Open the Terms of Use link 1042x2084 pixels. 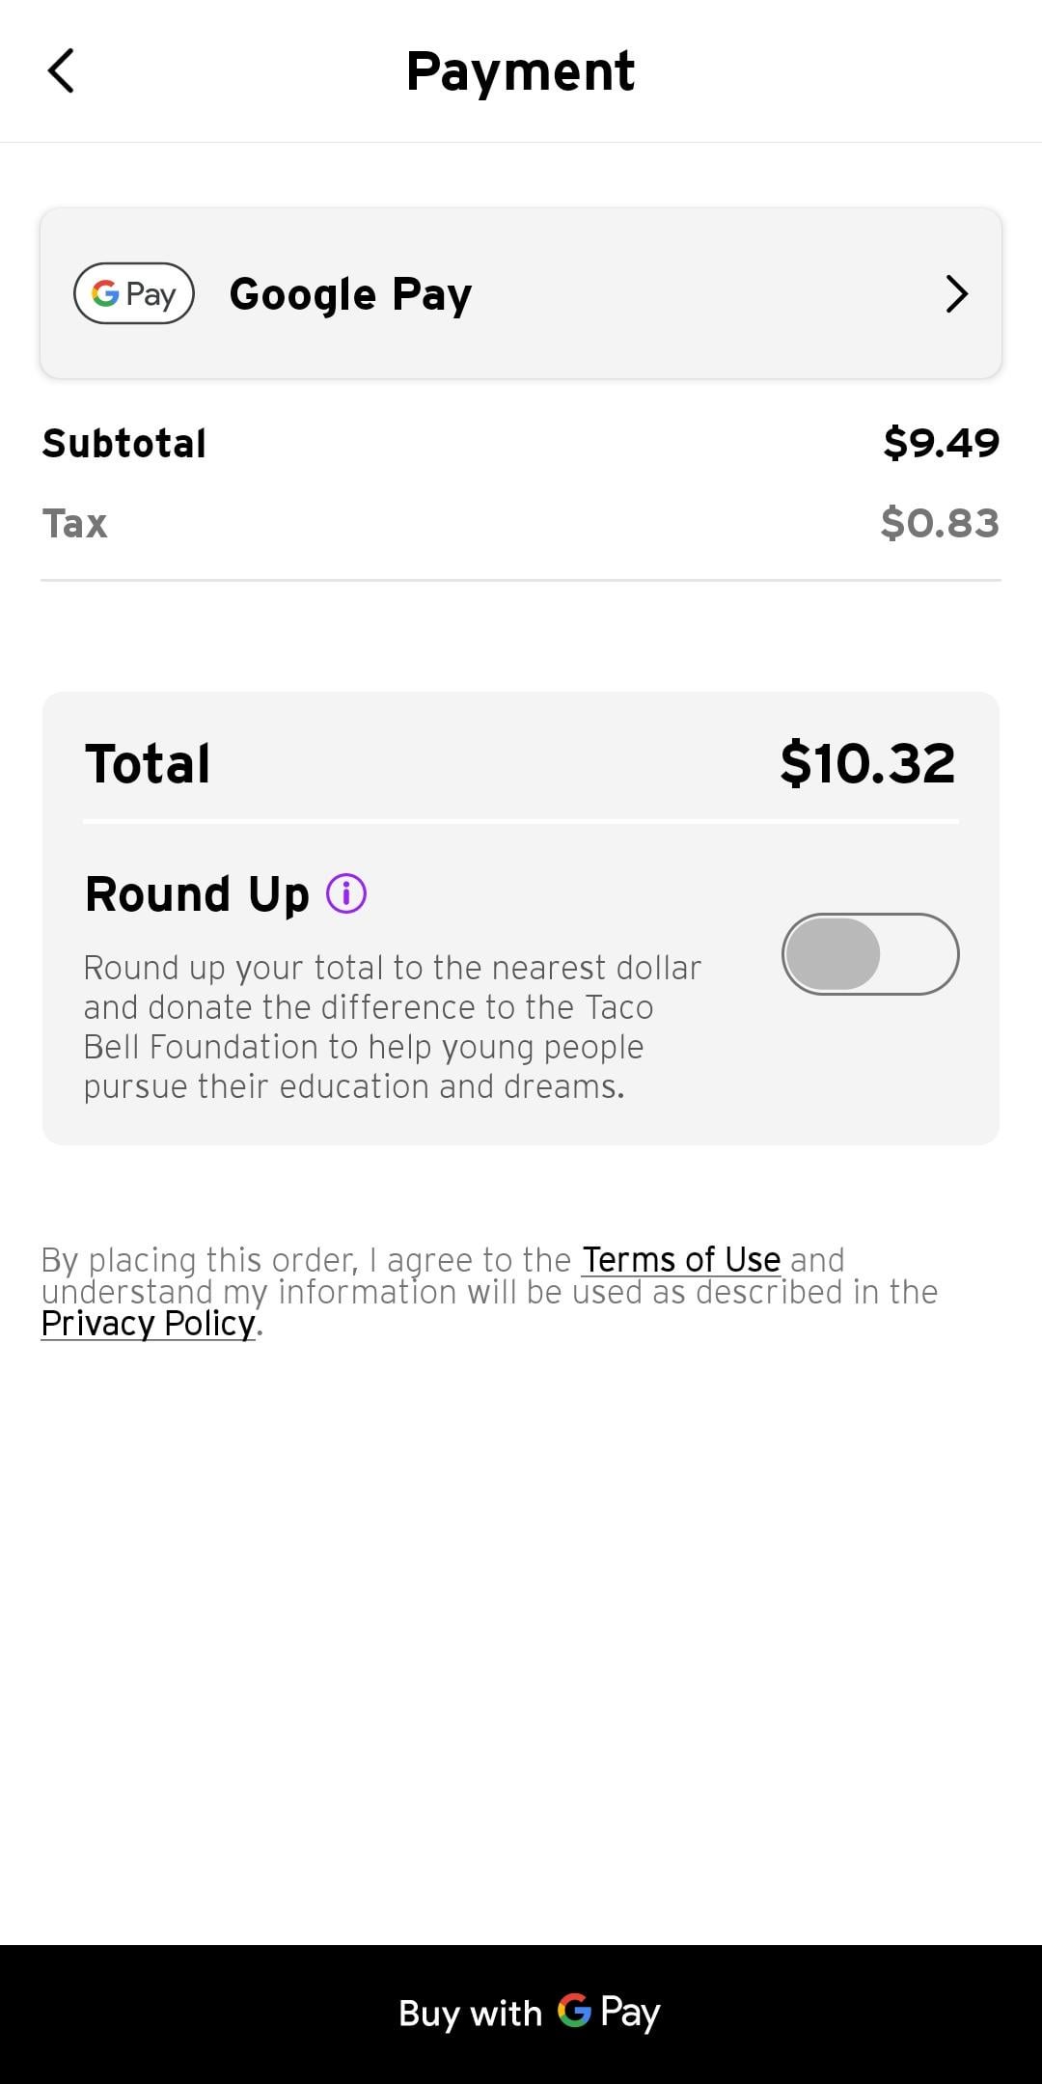(681, 1260)
